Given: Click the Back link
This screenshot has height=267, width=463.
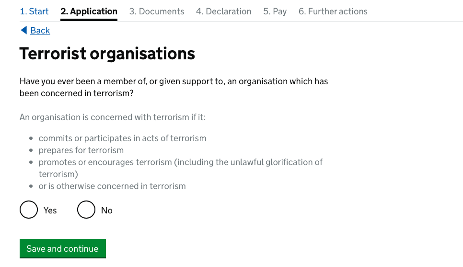Looking at the screenshot, I should (x=40, y=30).
